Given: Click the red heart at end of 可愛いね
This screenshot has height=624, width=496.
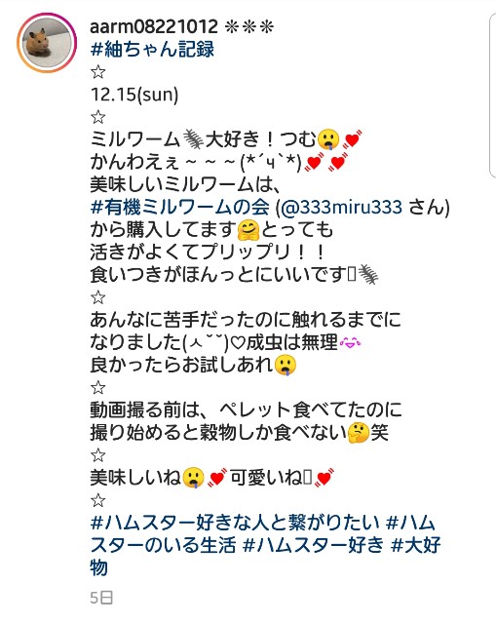Looking at the screenshot, I should (x=324, y=478).
